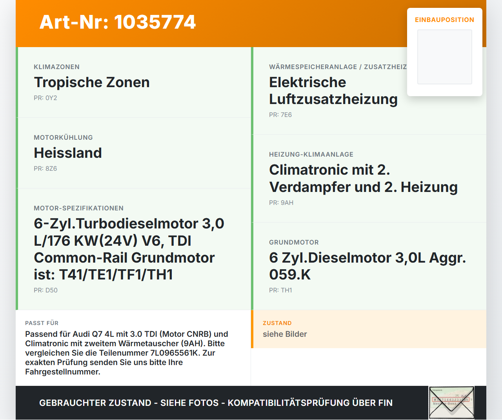Click the PASST FÜR label
Viewport: 502px width, 420px height.
42,323
